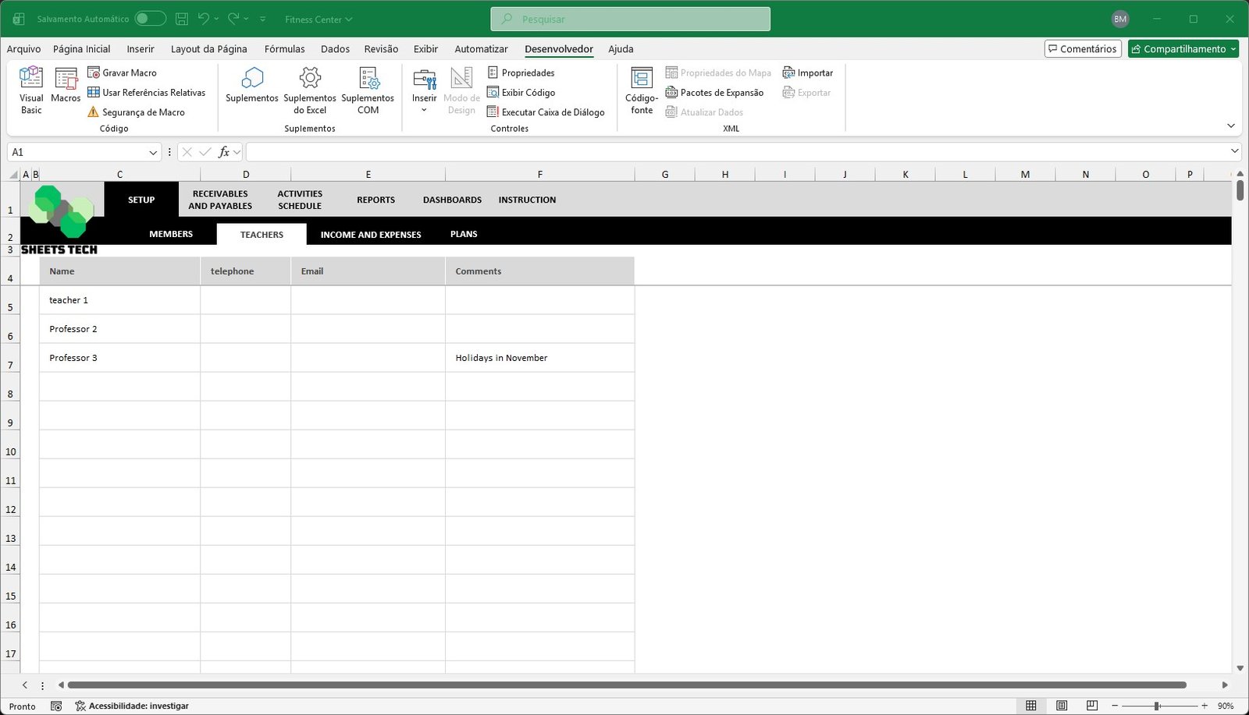
Task: Open the Visual Basic editor
Action: [x=31, y=90]
